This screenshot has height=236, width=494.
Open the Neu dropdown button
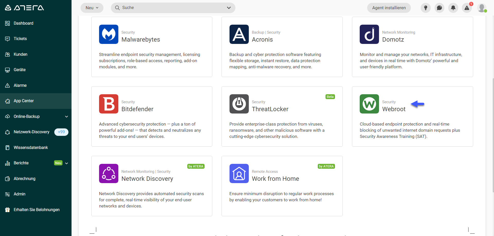pyautogui.click(x=92, y=8)
